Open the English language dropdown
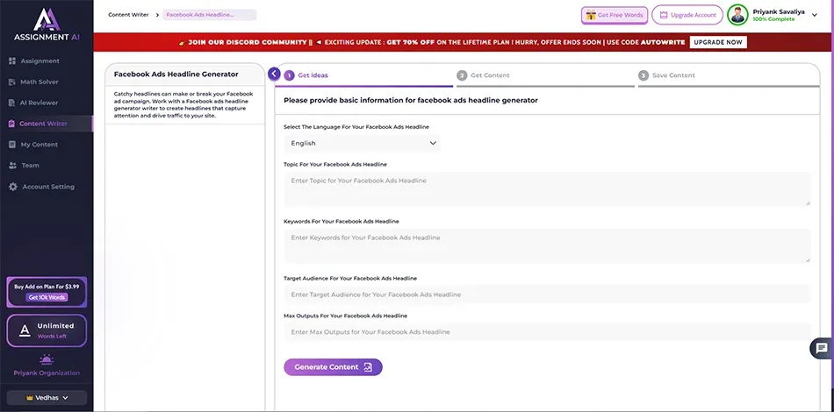Viewport: 834px width, 412px height. tap(363, 143)
